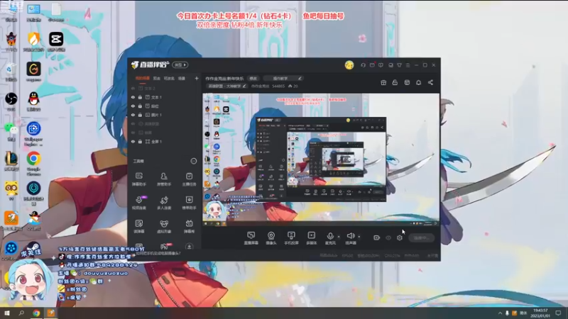Click the bell notification icon above the preview
Viewport: 568px width, 319px height.
[418, 82]
